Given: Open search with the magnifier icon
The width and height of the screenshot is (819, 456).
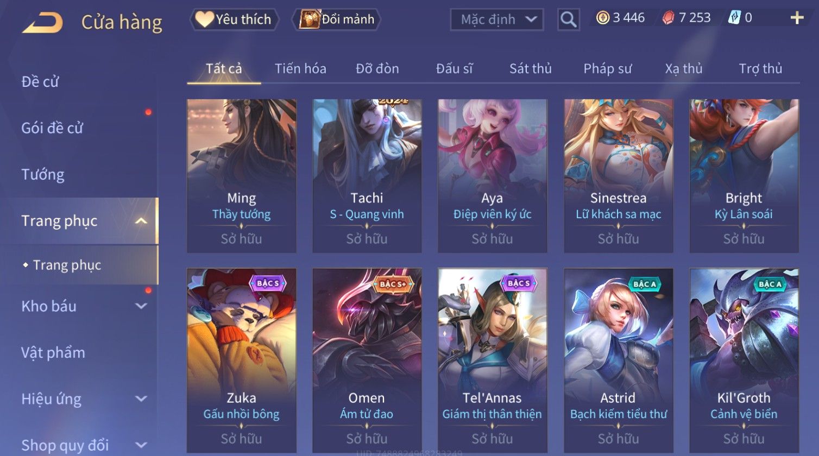Looking at the screenshot, I should 568,20.
